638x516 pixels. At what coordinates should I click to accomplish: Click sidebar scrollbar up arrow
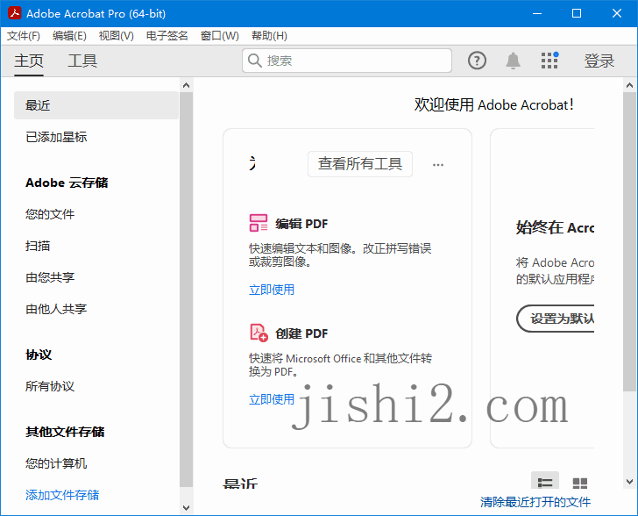tap(187, 85)
